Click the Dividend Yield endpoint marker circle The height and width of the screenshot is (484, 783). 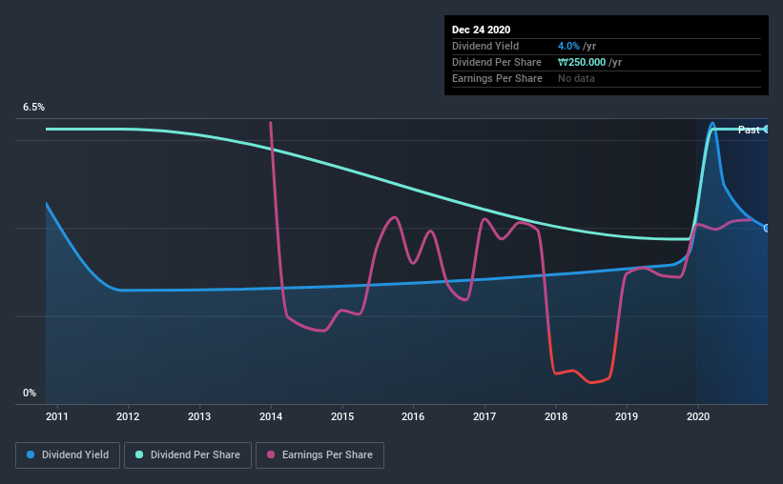pyautogui.click(x=766, y=228)
